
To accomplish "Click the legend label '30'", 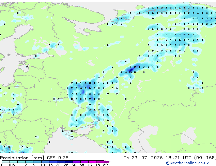I will click(74, 165).
